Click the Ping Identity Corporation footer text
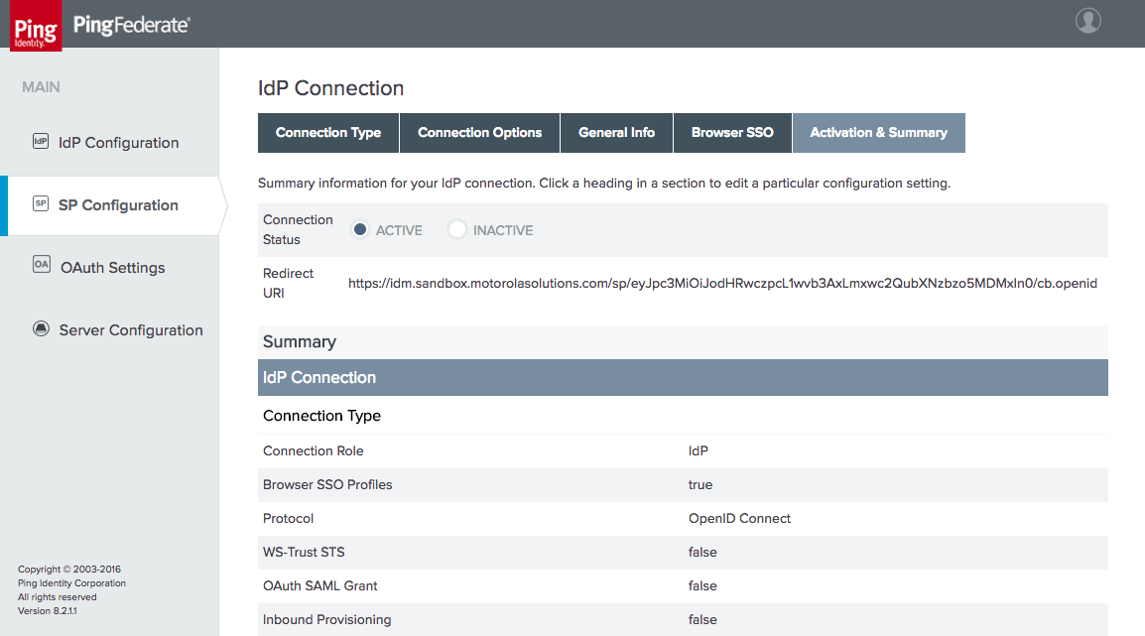Image resolution: width=1145 pixels, height=636 pixels. [x=71, y=583]
